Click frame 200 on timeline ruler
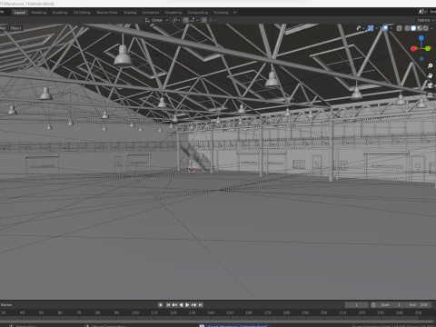Viewport: 436px width, 327px height. 323,312
